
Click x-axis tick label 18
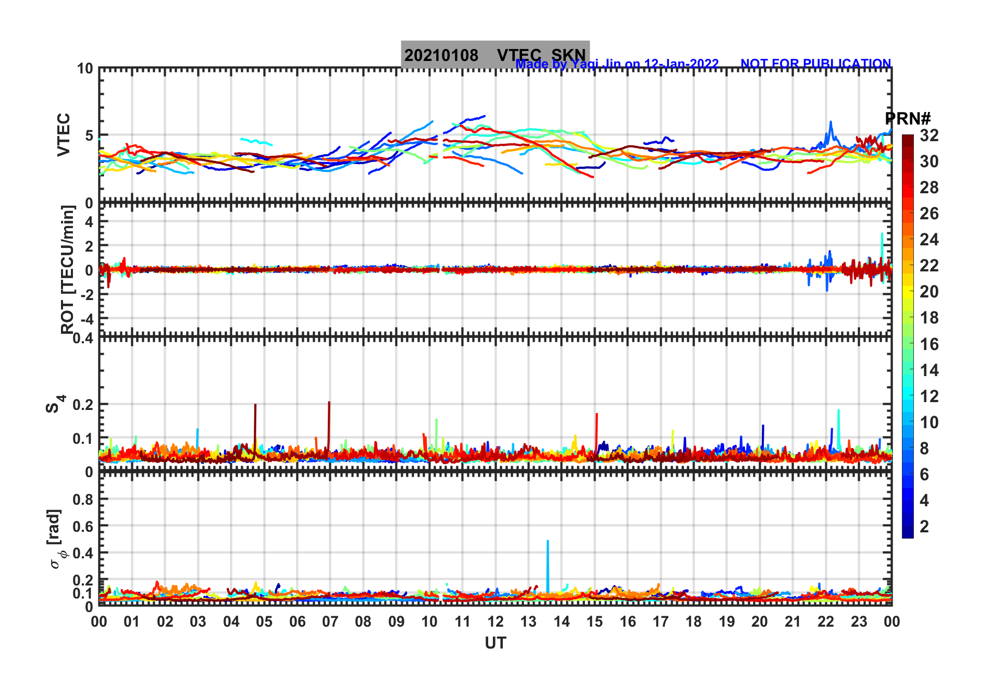693,621
